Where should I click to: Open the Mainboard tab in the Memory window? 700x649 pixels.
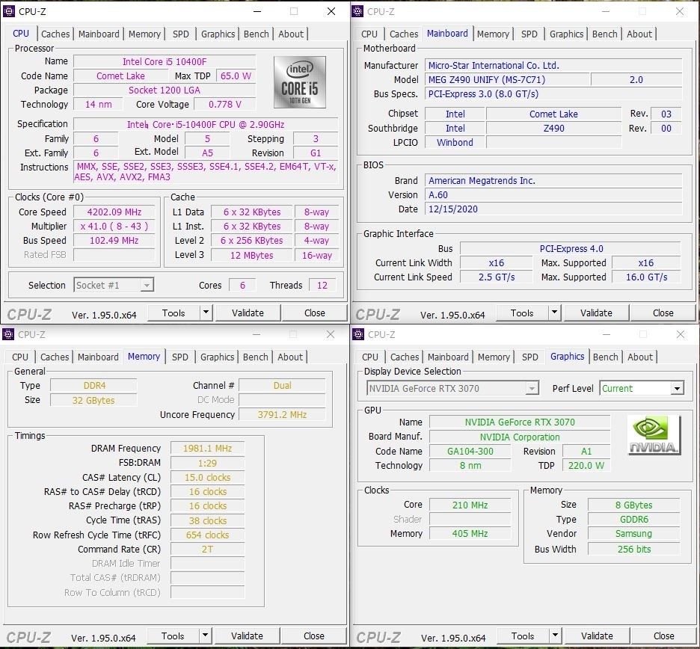coord(98,357)
